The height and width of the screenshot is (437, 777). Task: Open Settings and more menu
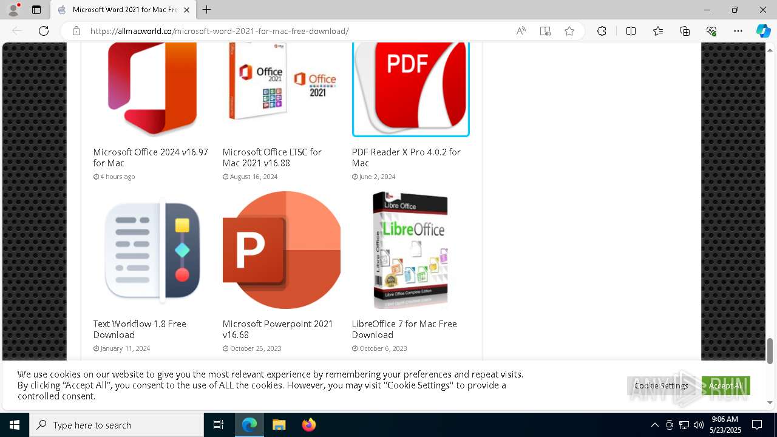738,31
